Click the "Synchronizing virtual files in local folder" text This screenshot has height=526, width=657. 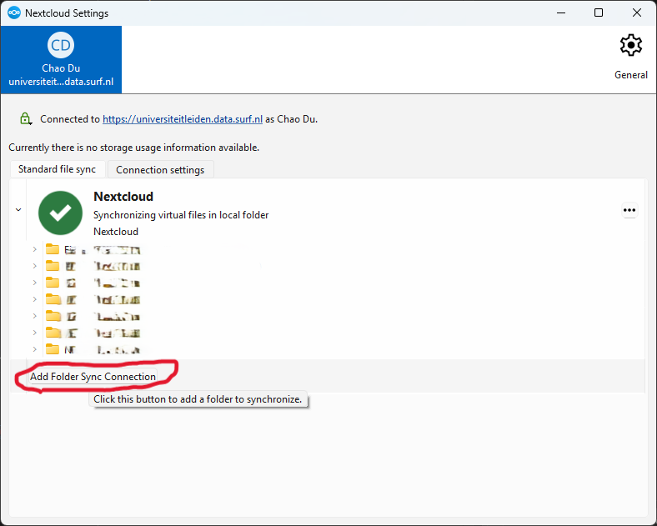click(x=181, y=215)
